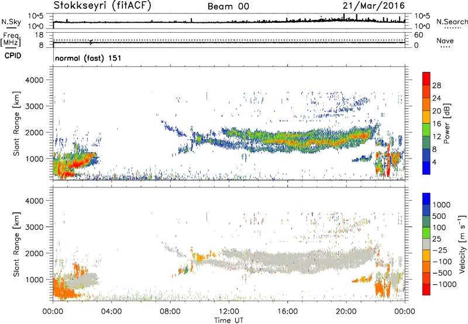Click the '3000' tick on velocity panel
The height and width of the screenshot is (324, 468).
point(34,227)
